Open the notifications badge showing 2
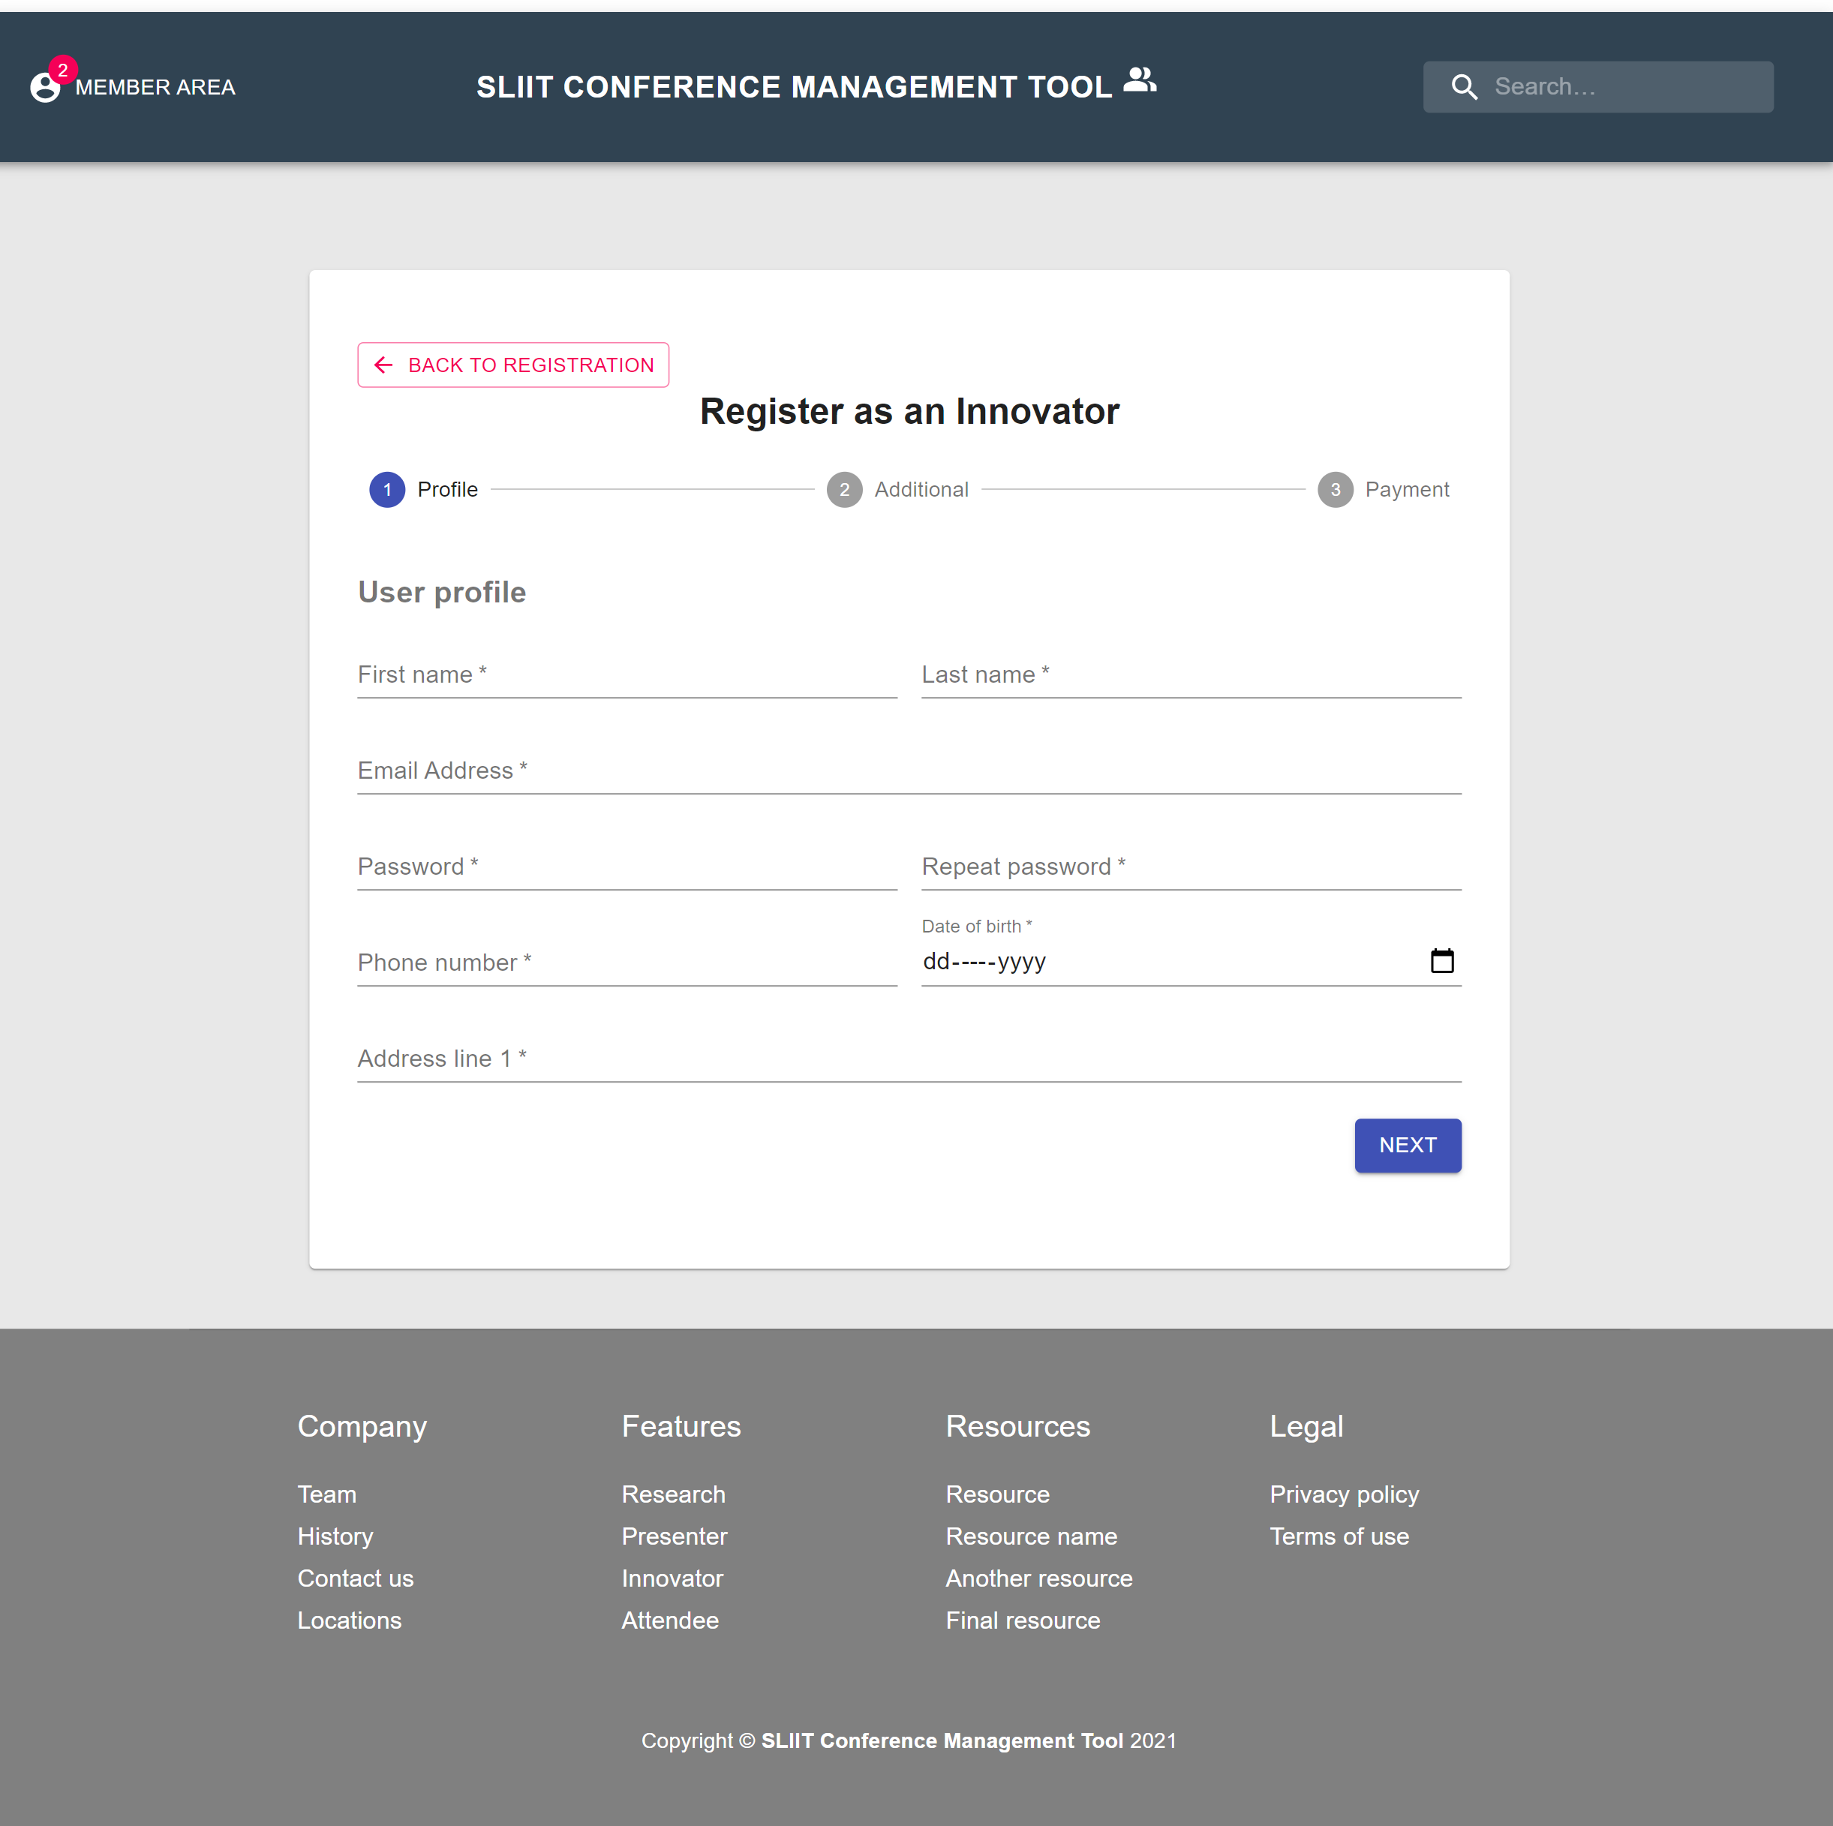Image resolution: width=1833 pixels, height=1826 pixels. tap(62, 69)
